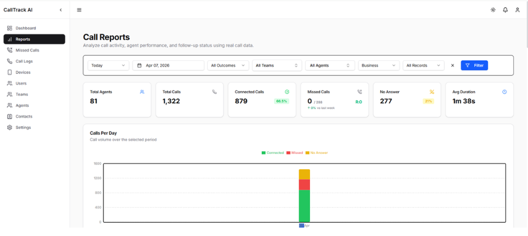Open the user profile icon

pos(517,10)
